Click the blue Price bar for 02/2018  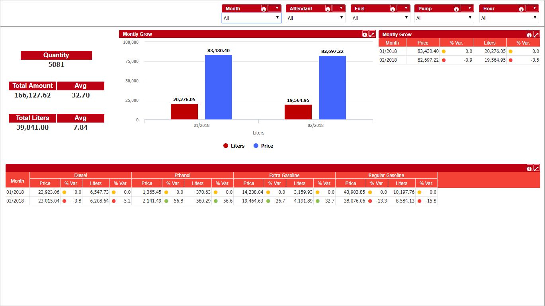point(332,88)
